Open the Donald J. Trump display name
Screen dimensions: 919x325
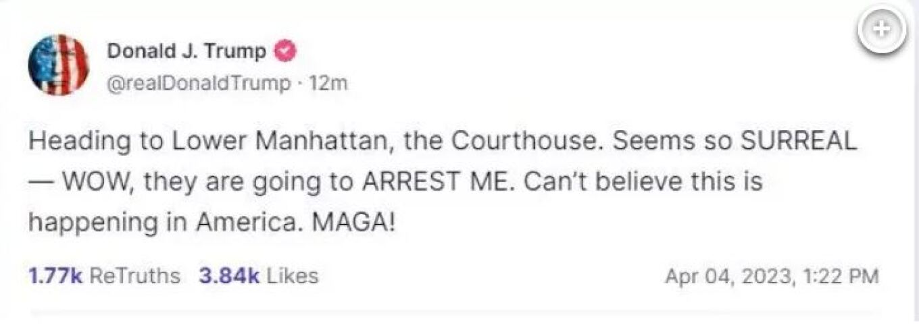click(x=187, y=51)
